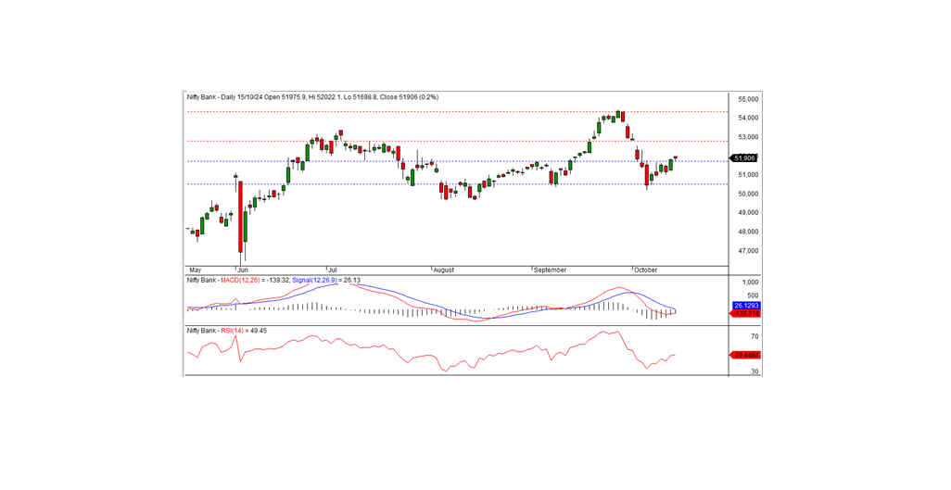Select the 55,000 price axis label
951x490 pixels.
point(748,99)
